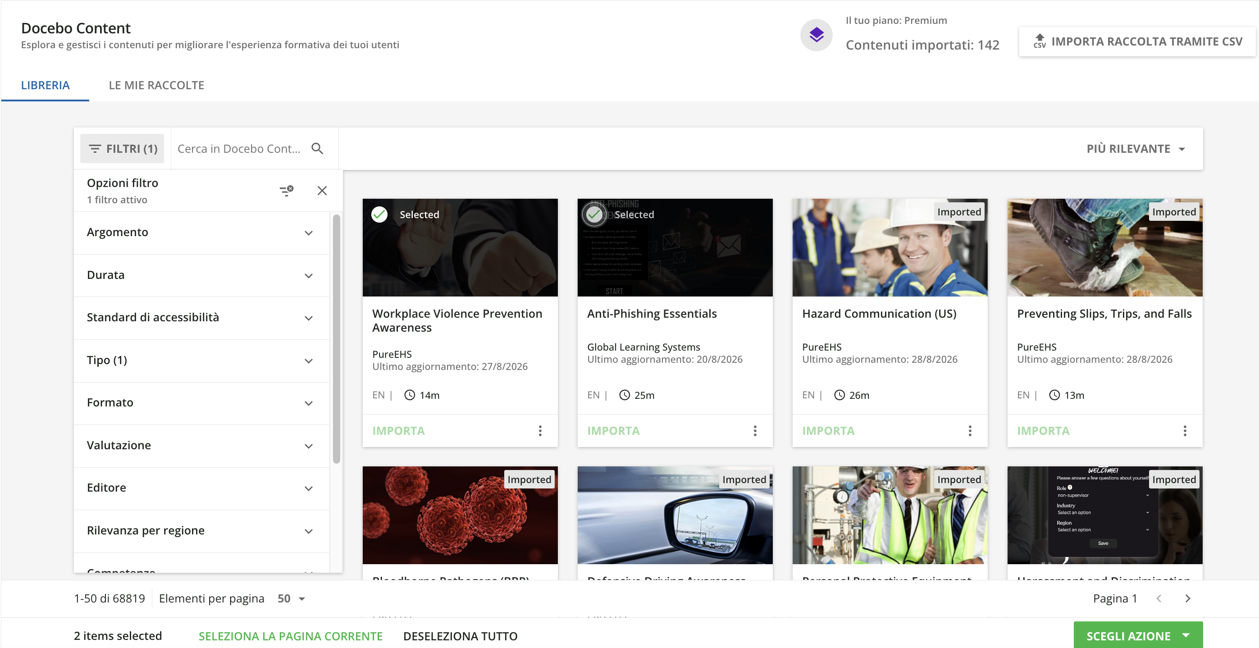Go to the previous page arrow
This screenshot has width=1259, height=648.
pos(1159,598)
